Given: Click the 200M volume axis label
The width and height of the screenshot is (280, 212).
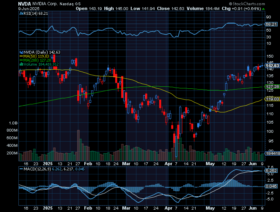Looking at the screenshot, I should click(x=12, y=153).
